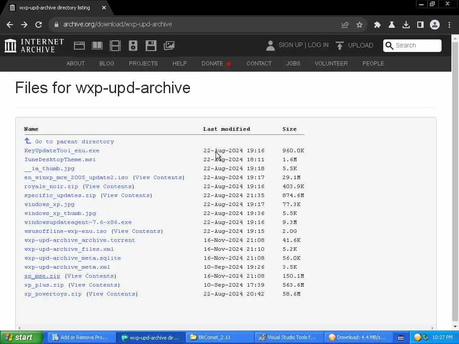Click the UPLOAD link text
This screenshot has width=459, height=344.
click(x=361, y=45)
